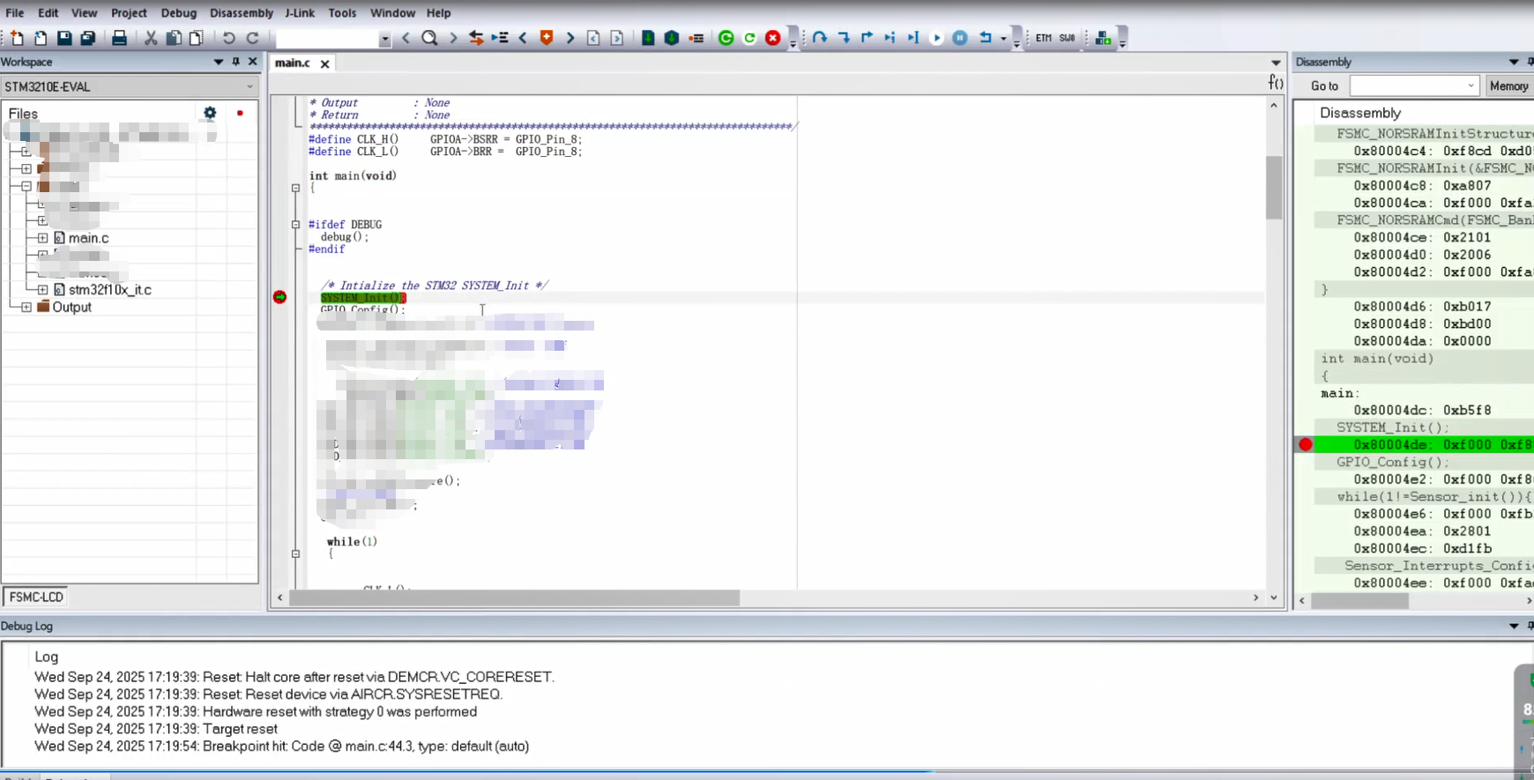This screenshot has width=1534, height=780.
Task: Click the Make build icon
Action: coord(671,38)
